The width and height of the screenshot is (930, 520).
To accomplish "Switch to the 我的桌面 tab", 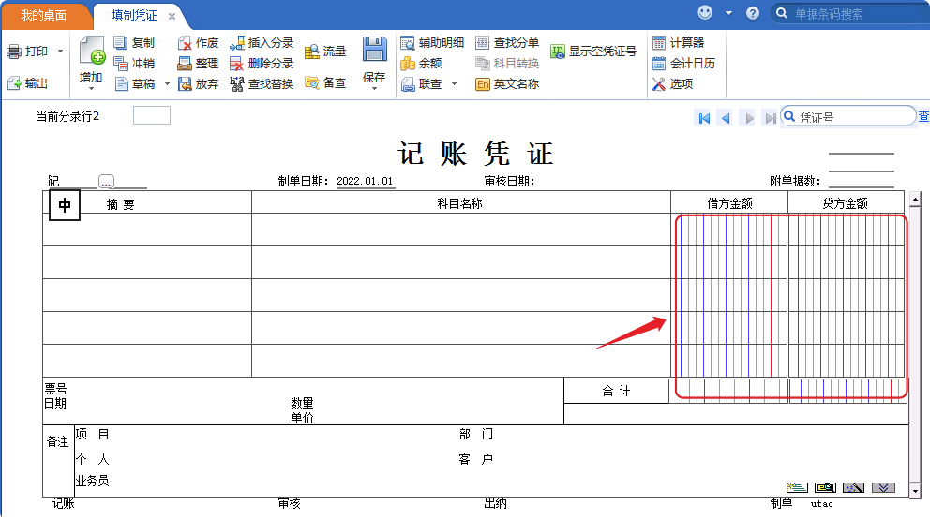I will click(x=44, y=15).
